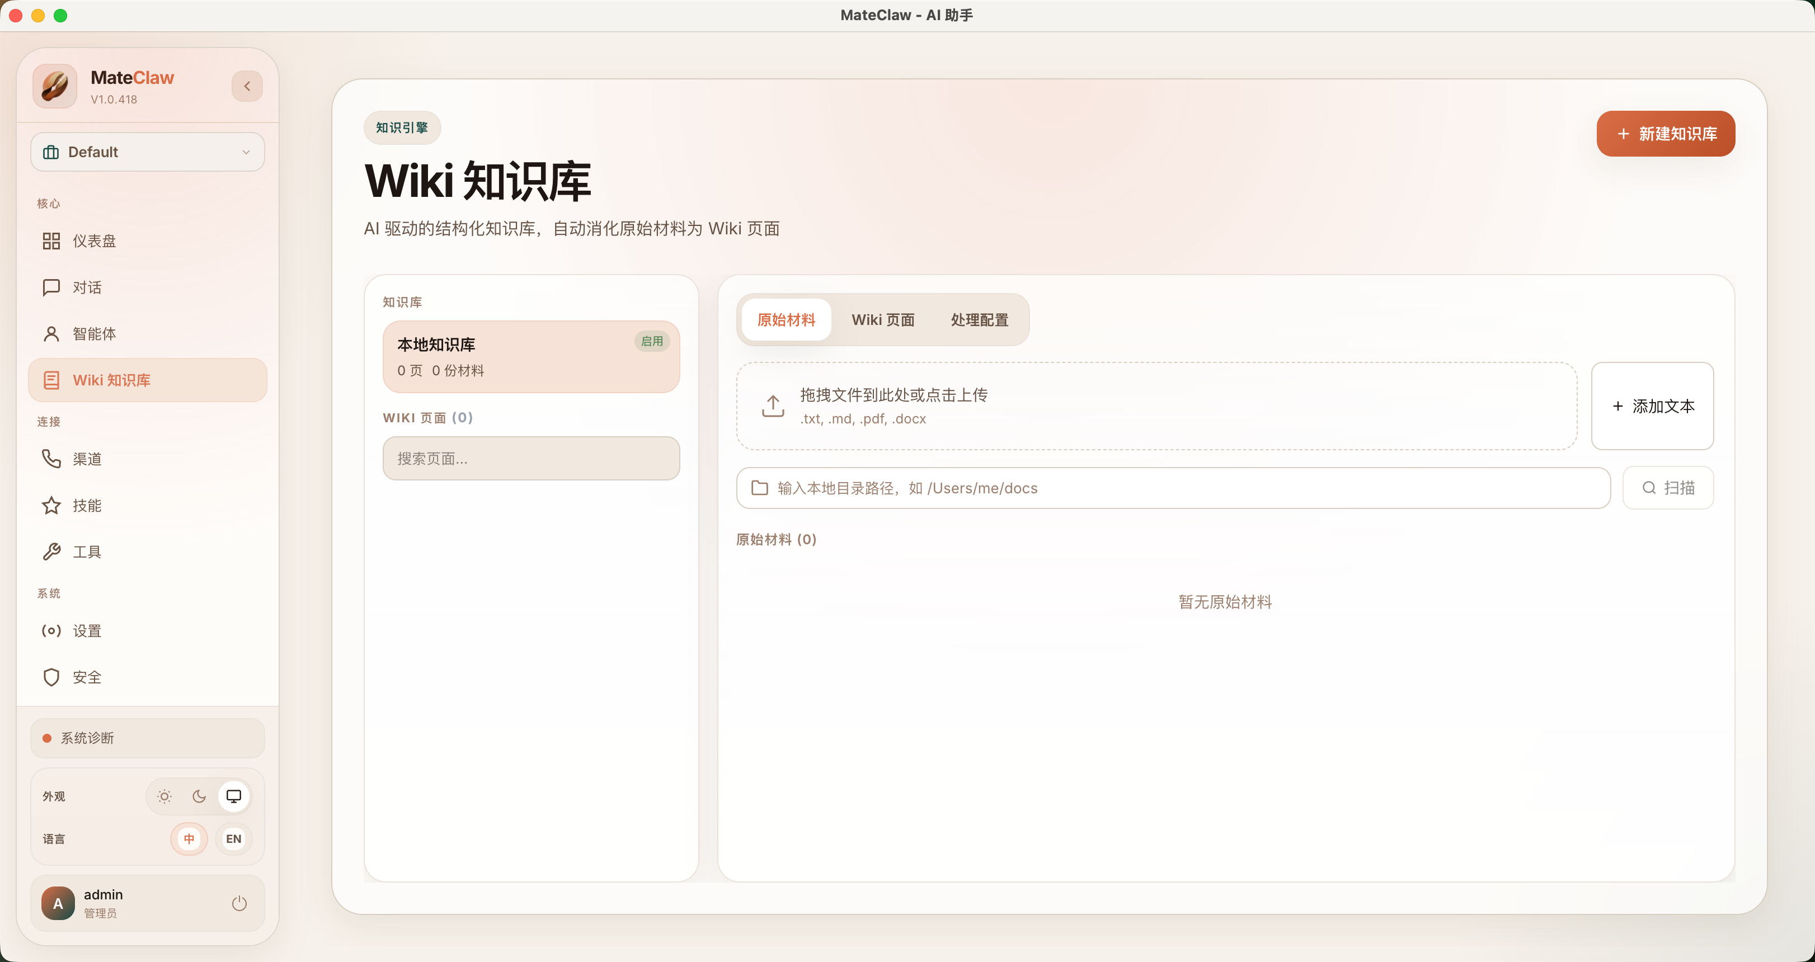The image size is (1815, 962).
Task: Open the system diagnostics panel
Action: 147,738
